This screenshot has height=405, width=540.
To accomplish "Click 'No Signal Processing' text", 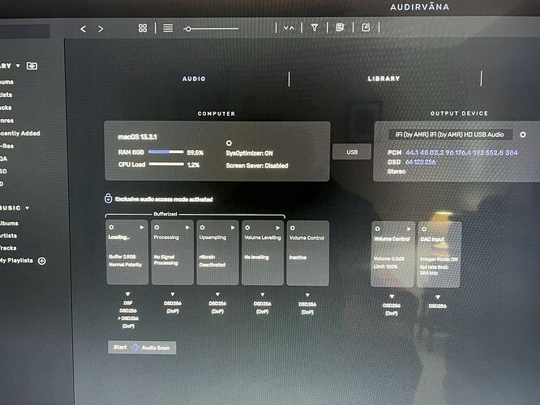I will (x=165, y=260).
